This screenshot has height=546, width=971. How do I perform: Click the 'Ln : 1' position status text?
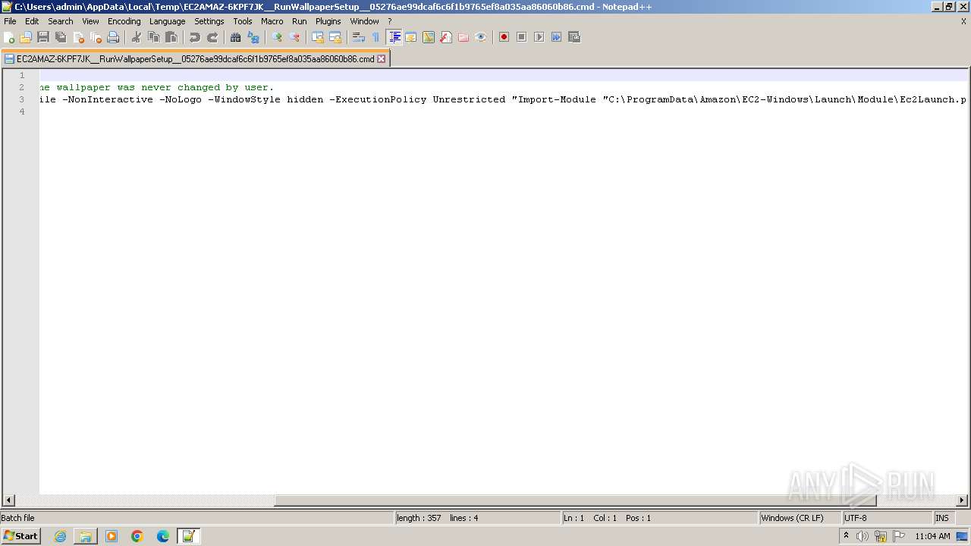(x=574, y=518)
